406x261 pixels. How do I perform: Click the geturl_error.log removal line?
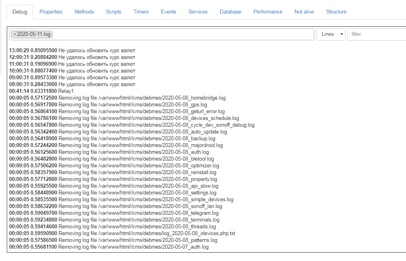[x=117, y=111]
